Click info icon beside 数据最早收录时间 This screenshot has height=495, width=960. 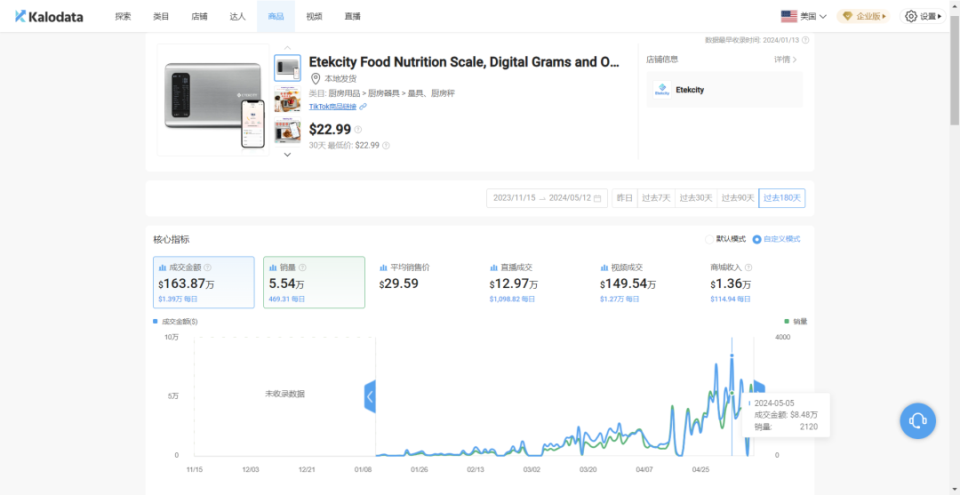pyautogui.click(x=805, y=40)
